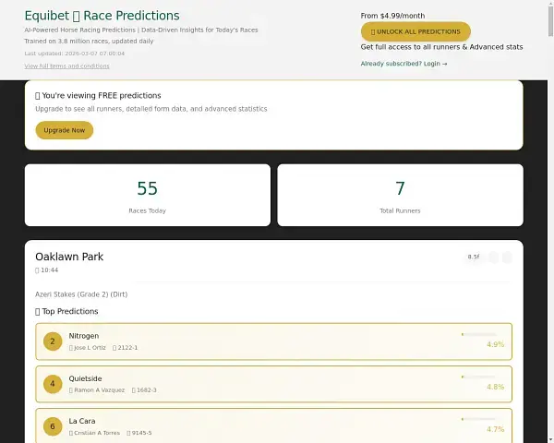The width and height of the screenshot is (554, 443).
Task: Open View full terms and conditions link
Action: point(66,66)
